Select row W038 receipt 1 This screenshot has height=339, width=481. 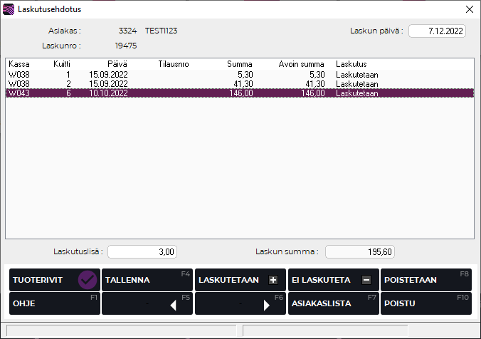coord(142,74)
